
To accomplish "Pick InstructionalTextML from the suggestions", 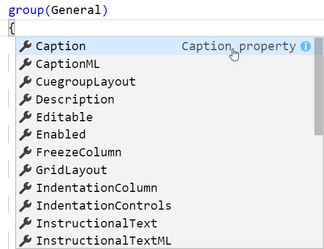I will [x=165, y=241].
